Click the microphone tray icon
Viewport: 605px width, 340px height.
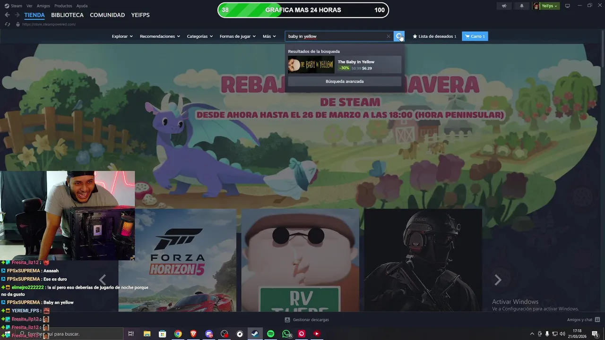pos(547,334)
